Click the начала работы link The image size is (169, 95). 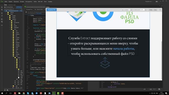click(124, 49)
